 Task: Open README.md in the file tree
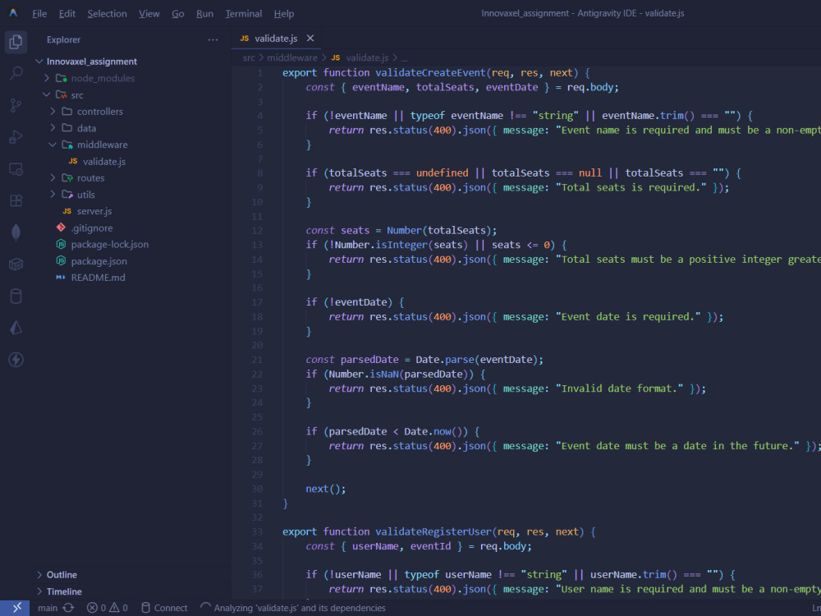tap(98, 278)
